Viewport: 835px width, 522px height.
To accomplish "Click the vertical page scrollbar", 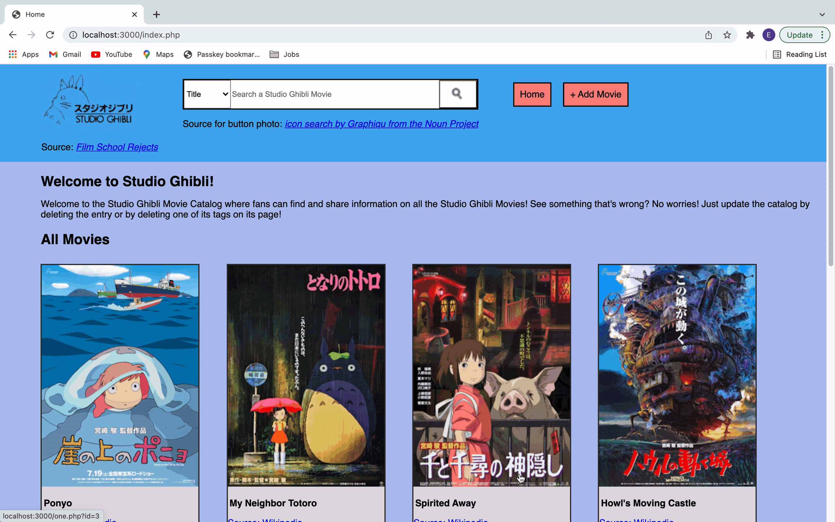I will (x=830, y=166).
